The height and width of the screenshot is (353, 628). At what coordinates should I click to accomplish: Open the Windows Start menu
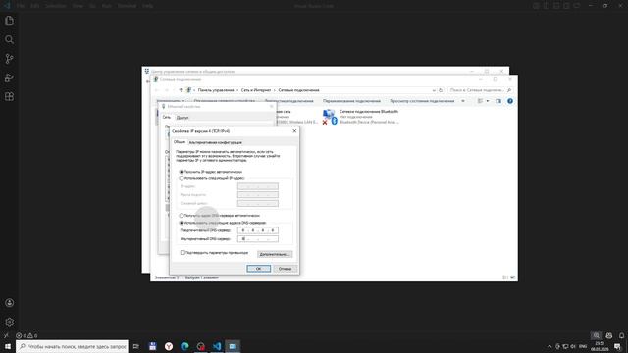tap(8, 346)
